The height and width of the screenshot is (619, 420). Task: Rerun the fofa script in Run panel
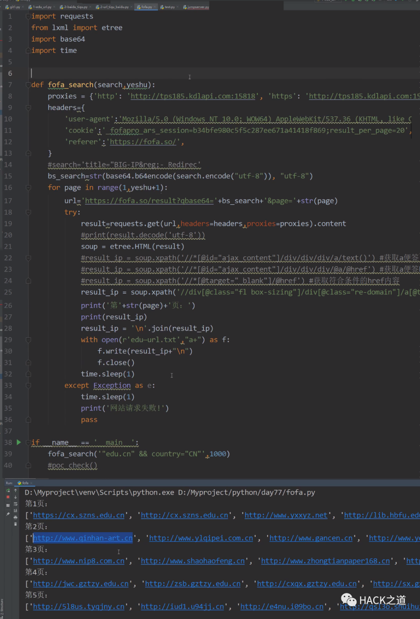point(8,491)
